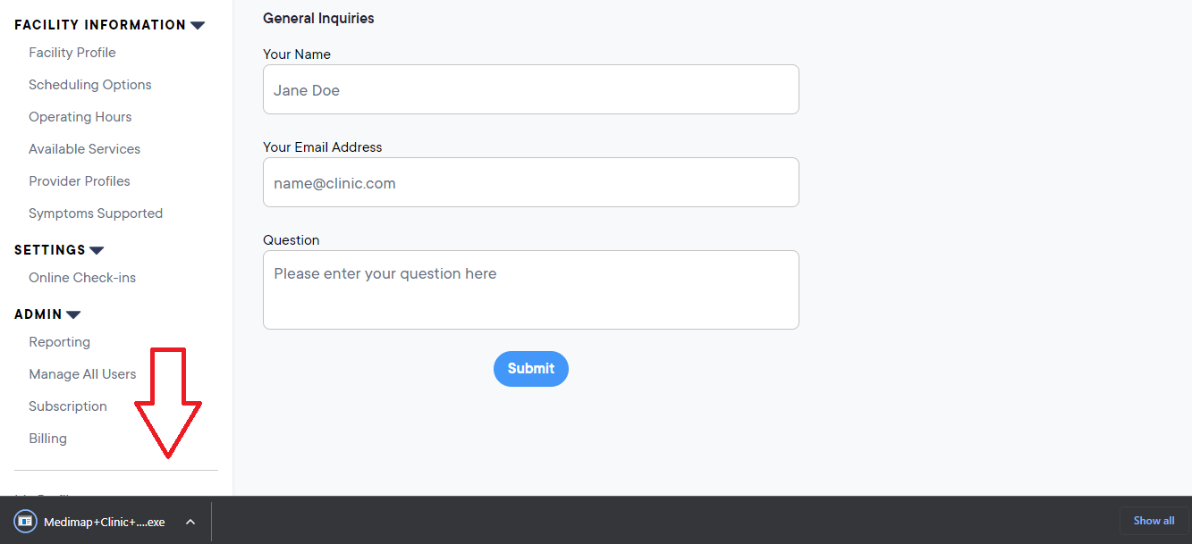Open the Reporting page
Viewport: 1192px width, 544px height.
(x=60, y=342)
